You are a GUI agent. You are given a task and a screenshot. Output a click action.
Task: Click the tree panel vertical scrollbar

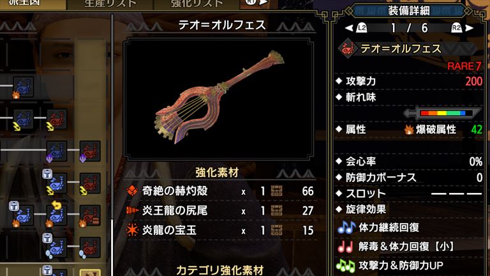tap(112, 144)
